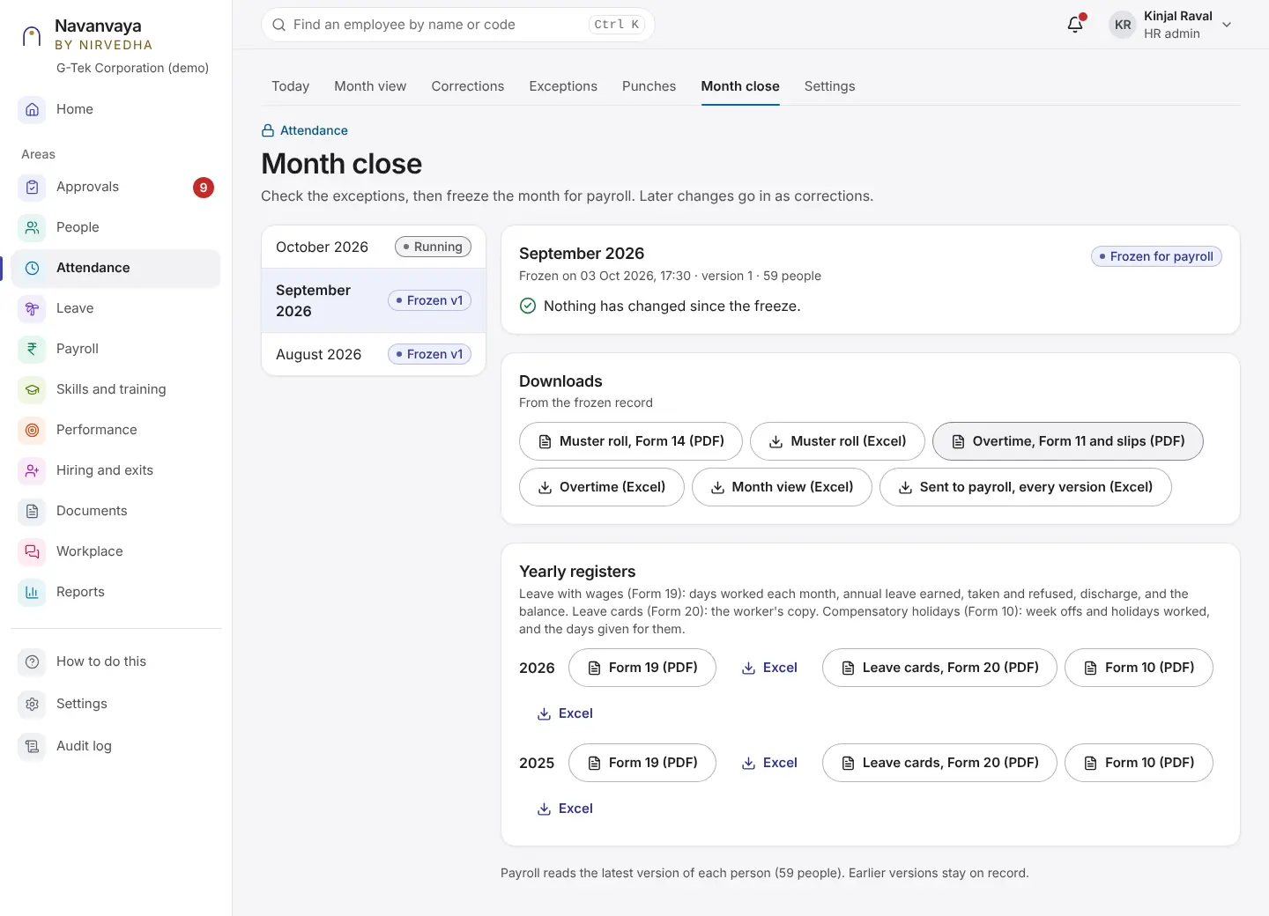Click the Frozen for payroll badge
Image resolution: width=1269 pixels, height=916 pixels.
pos(1156,256)
